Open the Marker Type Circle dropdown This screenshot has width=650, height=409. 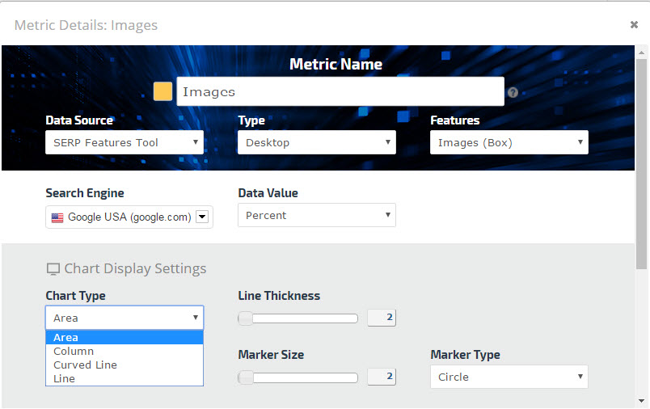(x=509, y=377)
